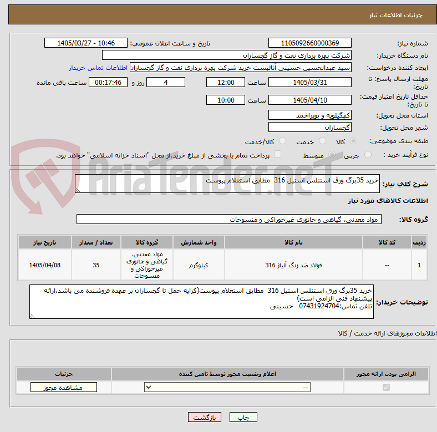Click the جزئیات اطلاعات نیاز page title
The height and width of the screenshot is (432, 437).
396,15
